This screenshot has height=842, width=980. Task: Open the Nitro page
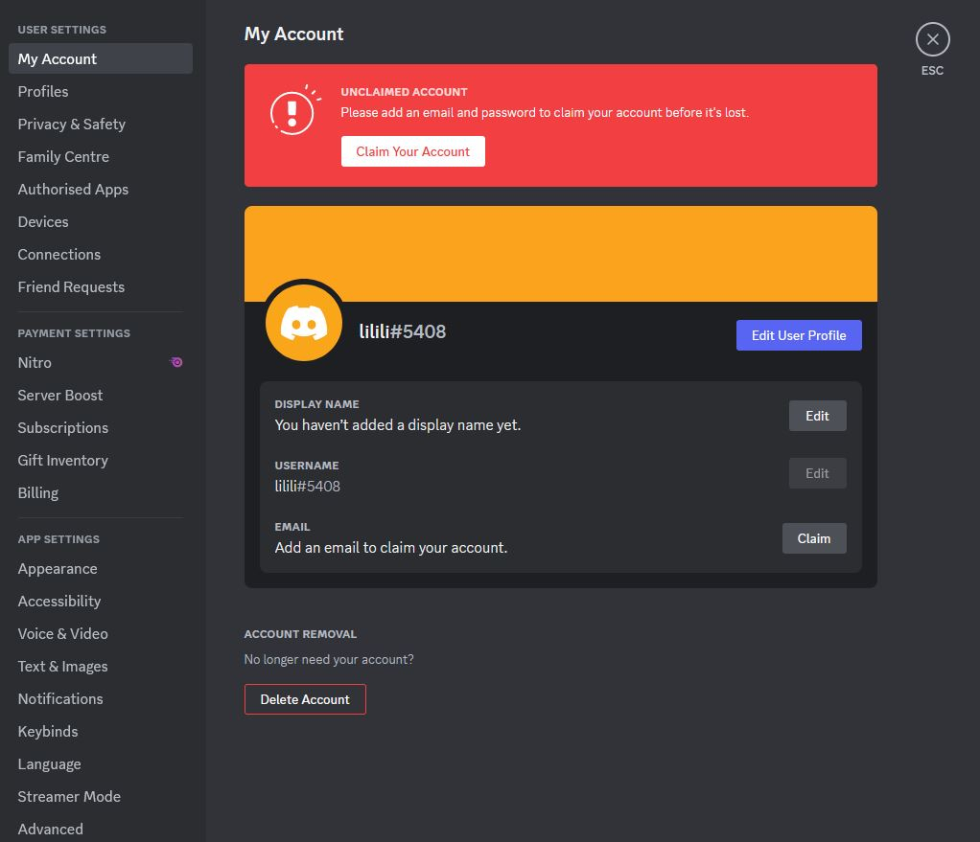point(101,362)
